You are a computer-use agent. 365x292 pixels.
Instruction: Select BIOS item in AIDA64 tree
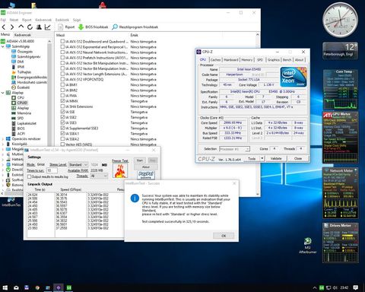click(x=21, y=129)
